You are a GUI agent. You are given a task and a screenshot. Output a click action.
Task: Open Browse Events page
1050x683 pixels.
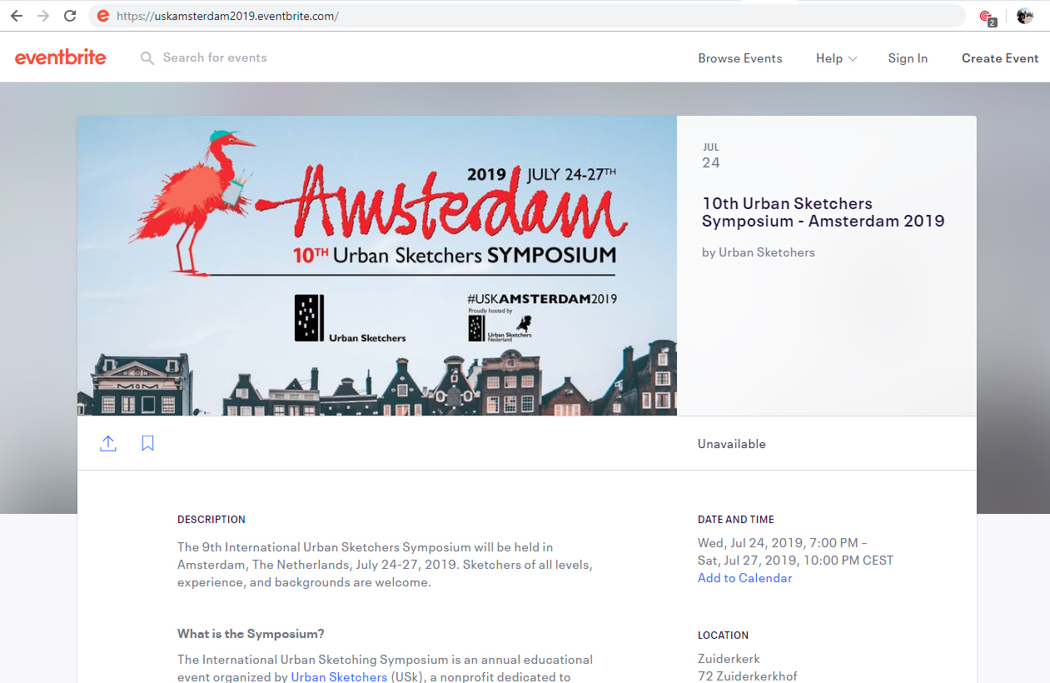(740, 58)
